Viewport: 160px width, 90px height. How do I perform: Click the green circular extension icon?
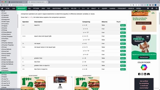[147, 5]
